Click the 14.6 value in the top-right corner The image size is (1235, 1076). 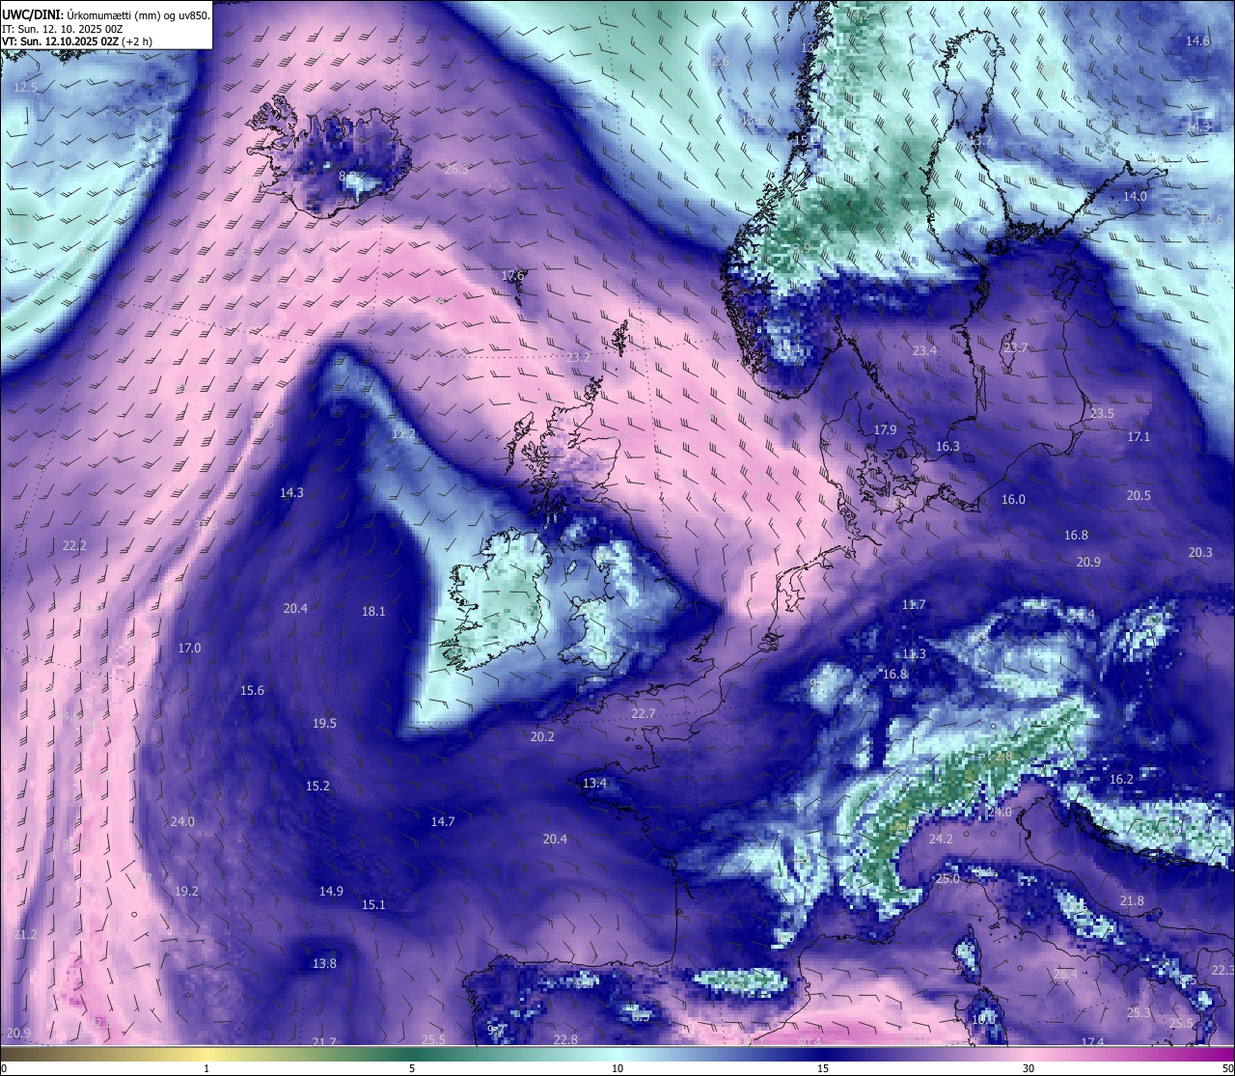[x=1197, y=41]
